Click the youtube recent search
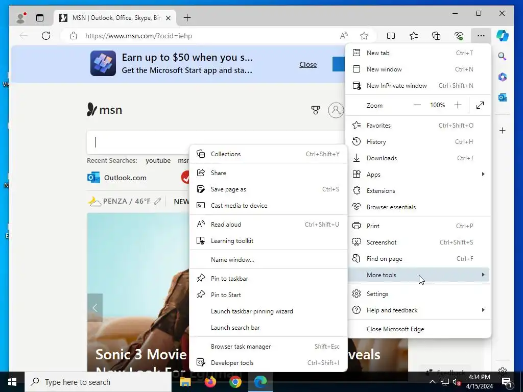523x392 pixels. pos(158,161)
